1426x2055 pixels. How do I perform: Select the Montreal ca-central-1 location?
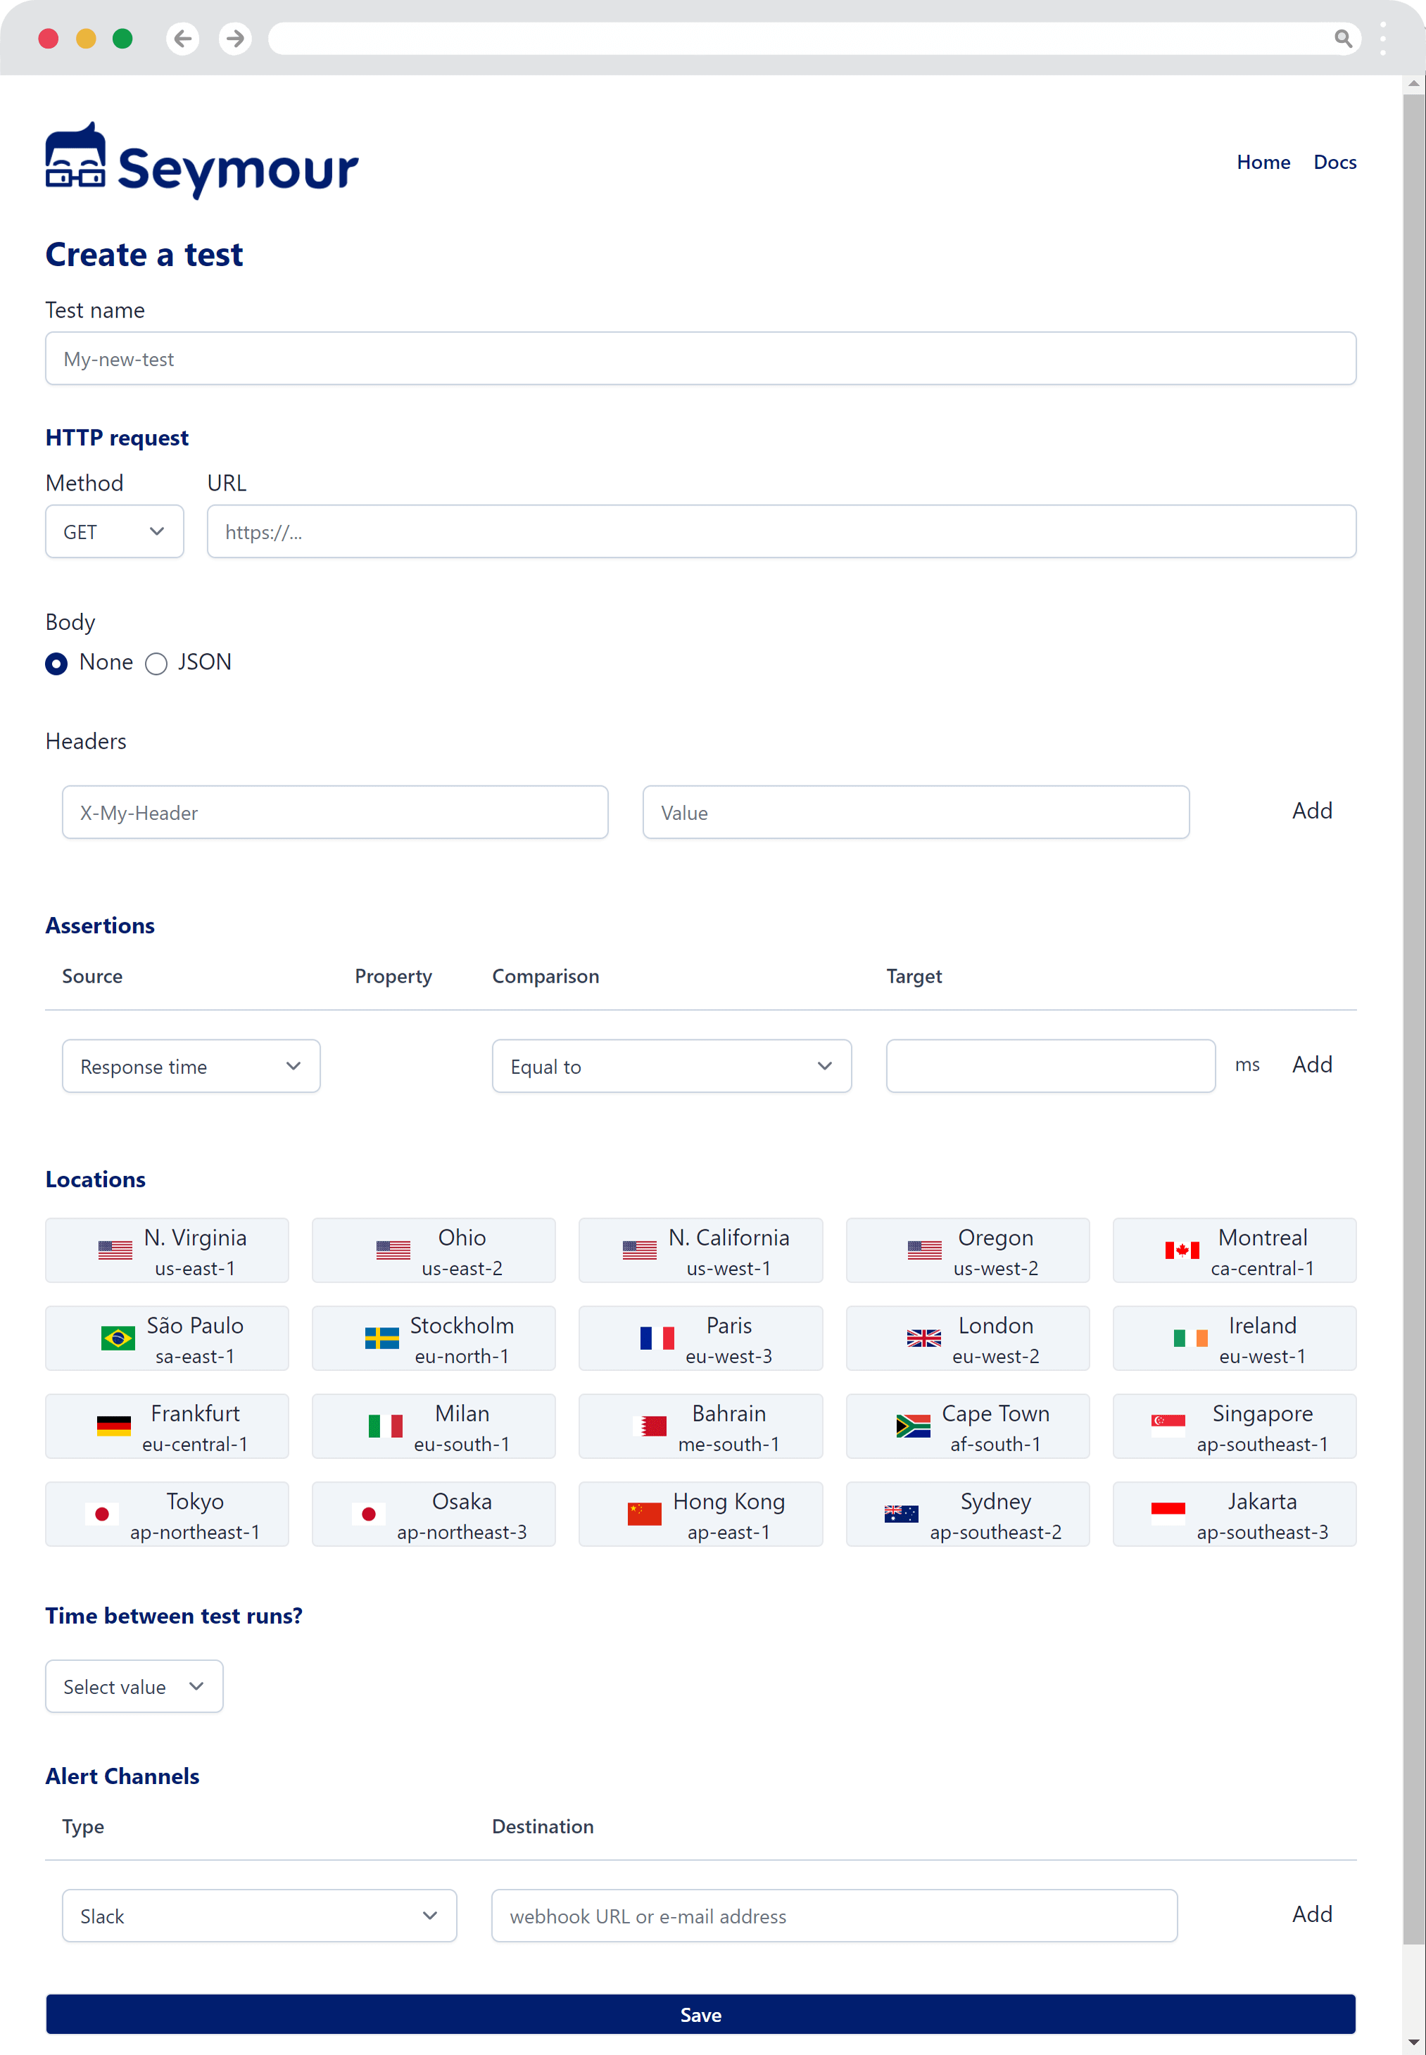click(1234, 1250)
